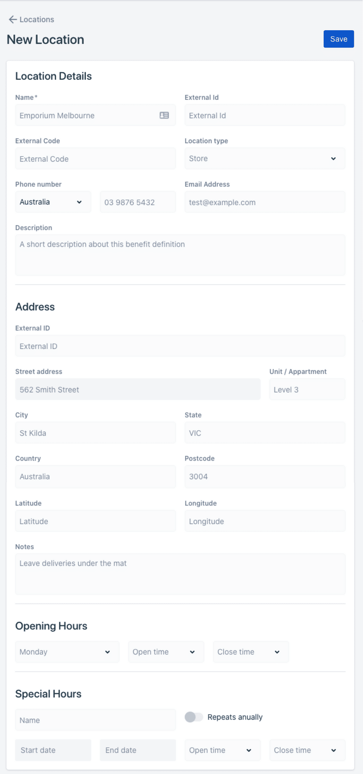363x774 pixels.
Task: Select Open time dropdown under Opening Hours
Action: coord(166,652)
